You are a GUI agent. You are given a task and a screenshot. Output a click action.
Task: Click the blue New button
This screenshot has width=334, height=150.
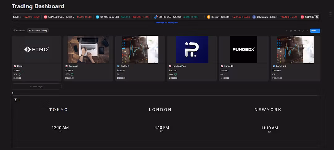coord(313,31)
